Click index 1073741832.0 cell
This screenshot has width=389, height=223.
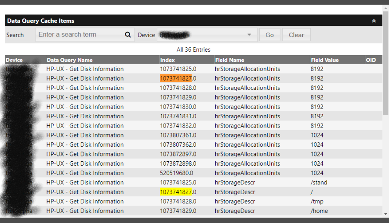point(178,126)
